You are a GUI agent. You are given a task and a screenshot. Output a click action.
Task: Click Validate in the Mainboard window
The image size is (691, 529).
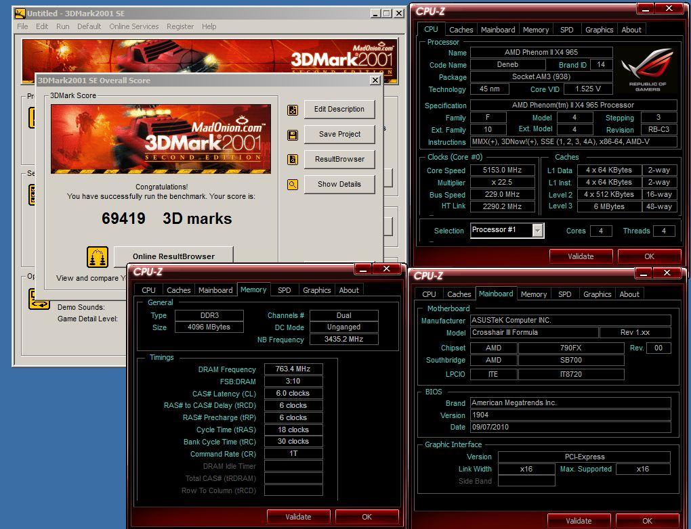(579, 521)
